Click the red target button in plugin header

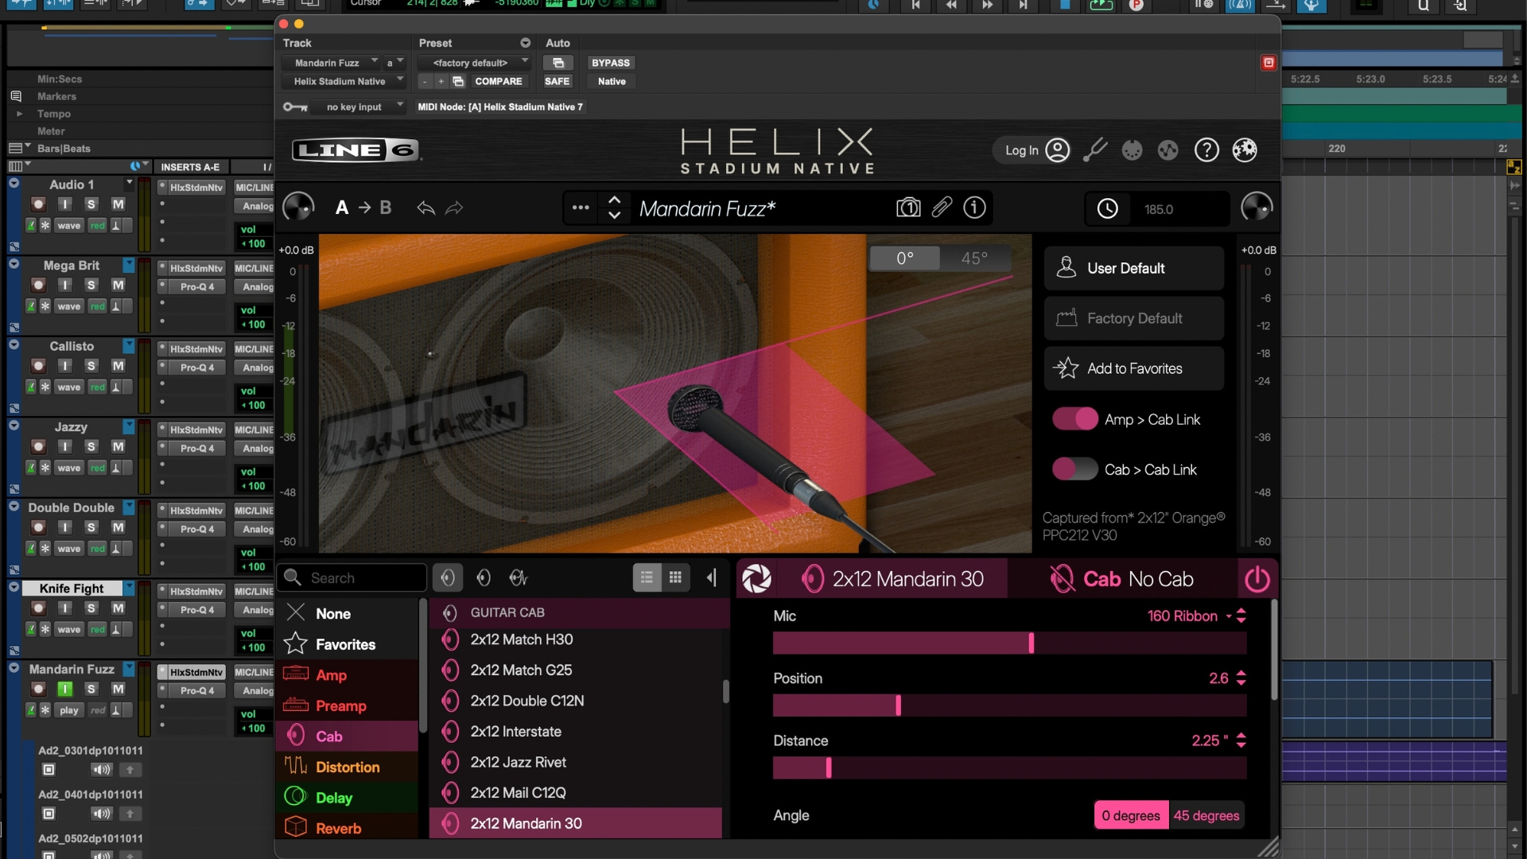click(1269, 62)
